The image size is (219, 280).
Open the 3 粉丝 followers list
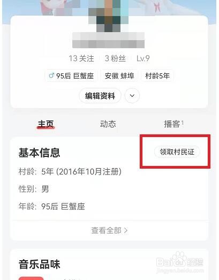115,58
